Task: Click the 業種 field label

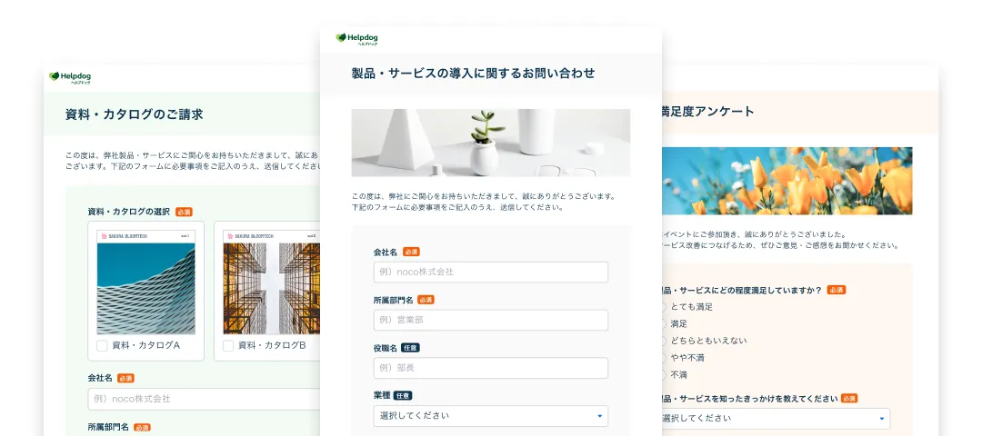Action: coord(381,396)
